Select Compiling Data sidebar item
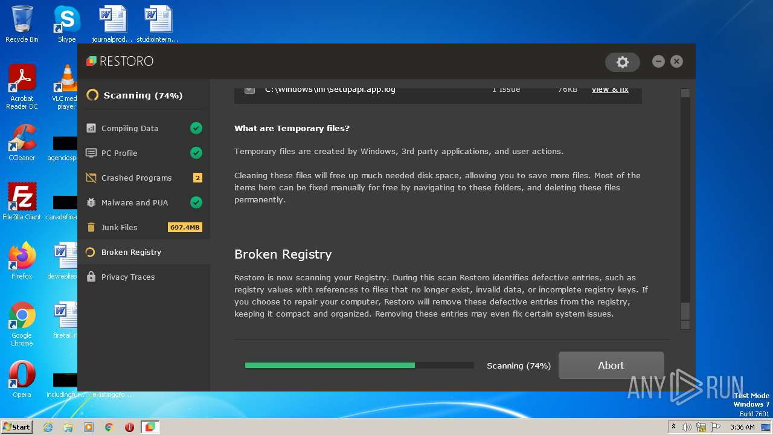The width and height of the screenshot is (773, 435). pos(144,128)
